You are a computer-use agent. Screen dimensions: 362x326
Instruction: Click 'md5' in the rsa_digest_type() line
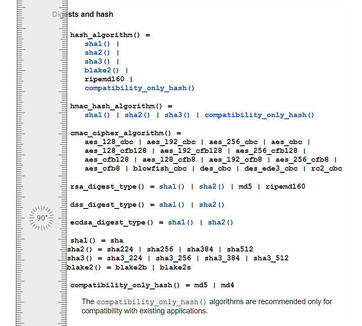point(245,187)
